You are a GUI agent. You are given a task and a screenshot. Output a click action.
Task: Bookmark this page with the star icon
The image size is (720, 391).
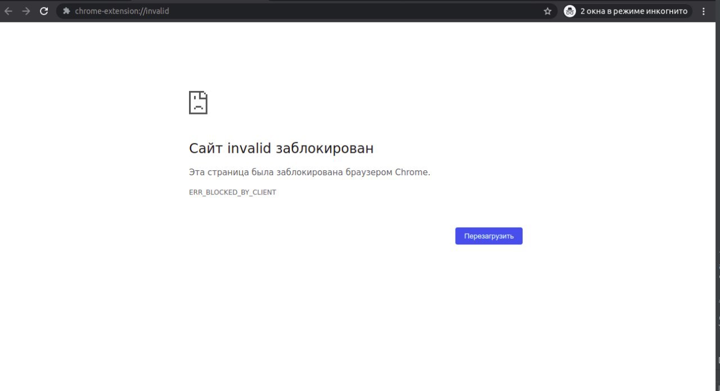coord(547,11)
